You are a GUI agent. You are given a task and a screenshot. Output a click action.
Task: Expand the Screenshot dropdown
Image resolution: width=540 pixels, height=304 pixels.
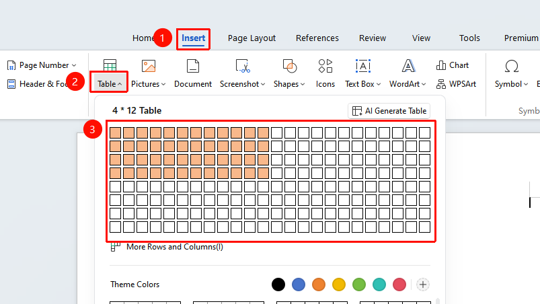pos(263,84)
